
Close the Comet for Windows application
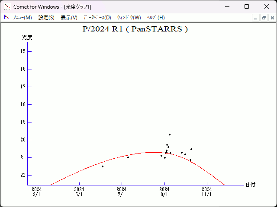(x=267, y=6)
